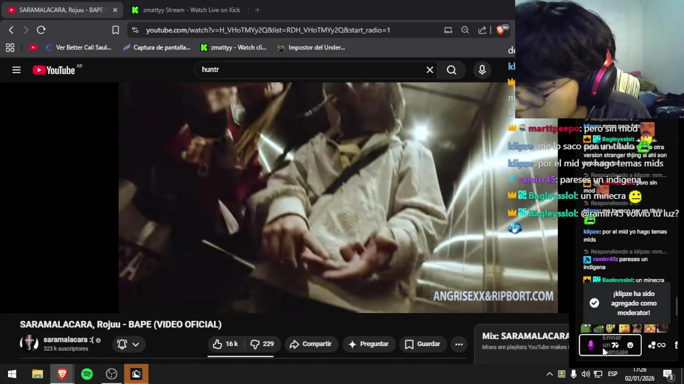Open the system volume speaker icon
684x384 pixels.
586,374
